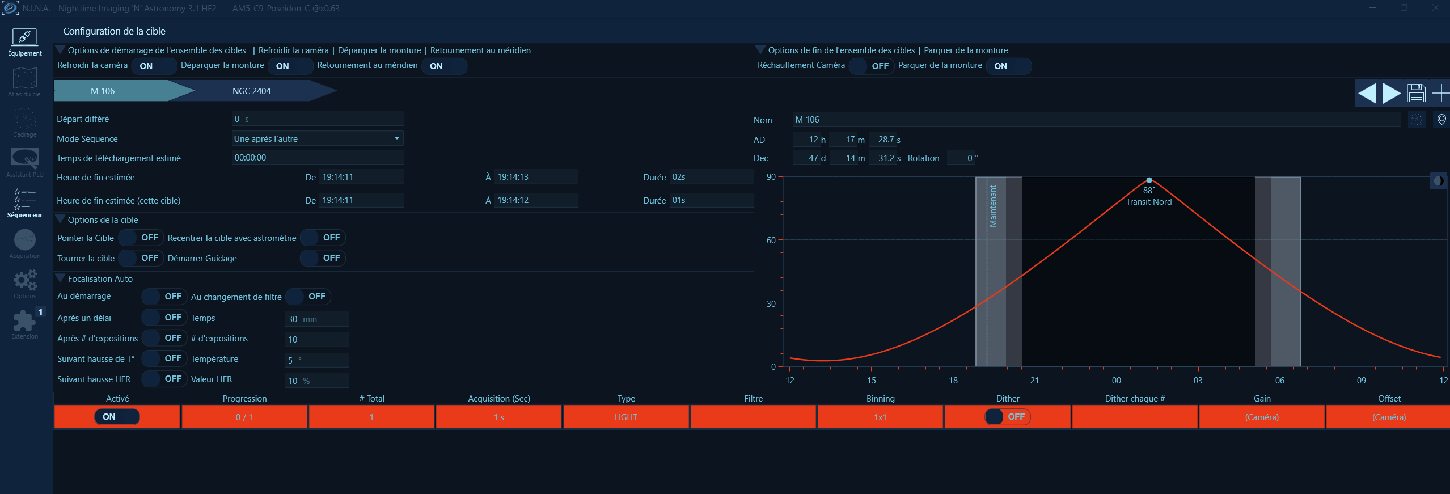Click the # Total cell showing 1

pyautogui.click(x=371, y=417)
